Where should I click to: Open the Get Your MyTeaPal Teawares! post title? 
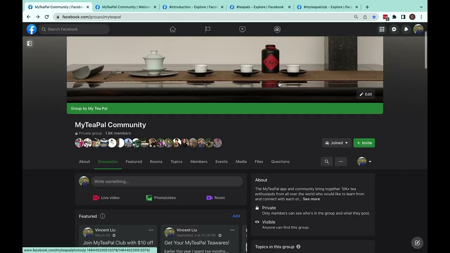[x=197, y=243]
